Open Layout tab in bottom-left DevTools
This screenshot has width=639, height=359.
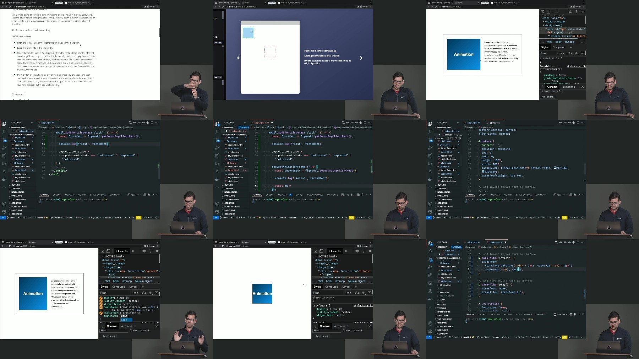coord(133,287)
